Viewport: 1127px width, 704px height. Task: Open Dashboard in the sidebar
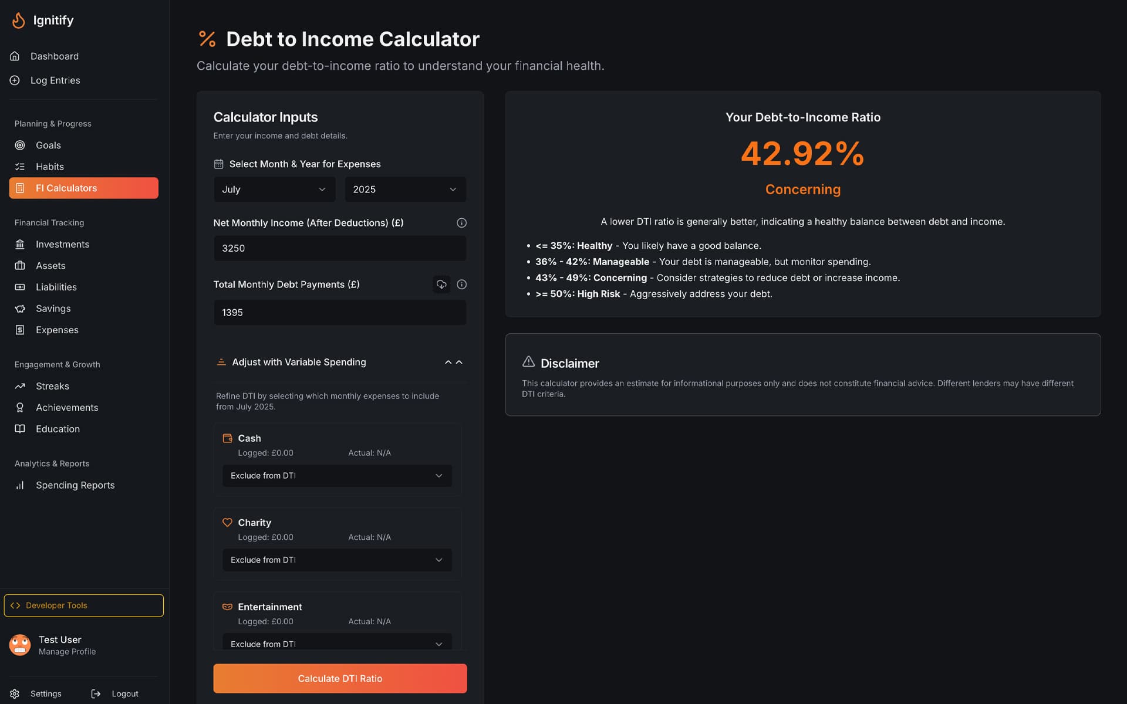(83, 56)
